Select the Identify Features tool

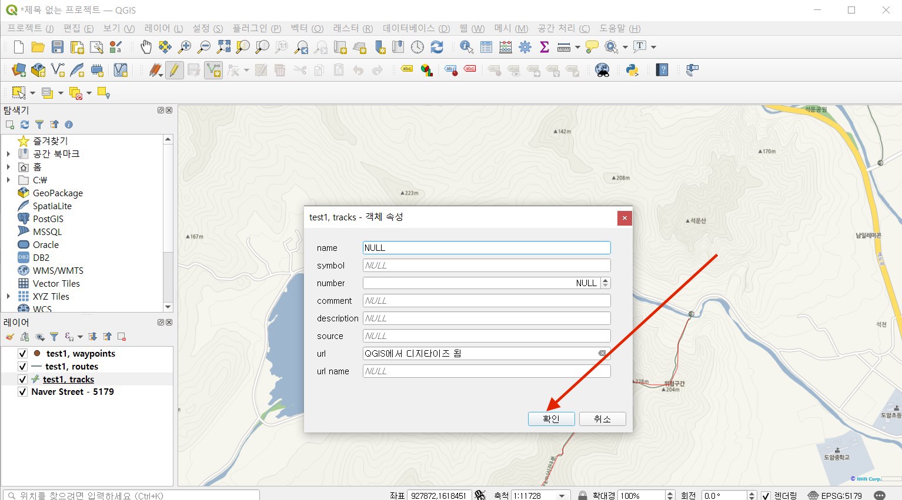pos(467,47)
